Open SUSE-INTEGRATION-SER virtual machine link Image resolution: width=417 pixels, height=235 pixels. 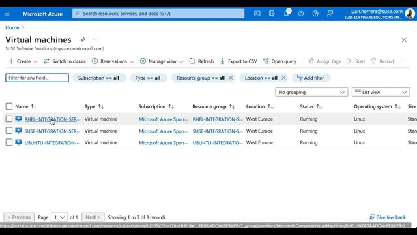point(52,131)
